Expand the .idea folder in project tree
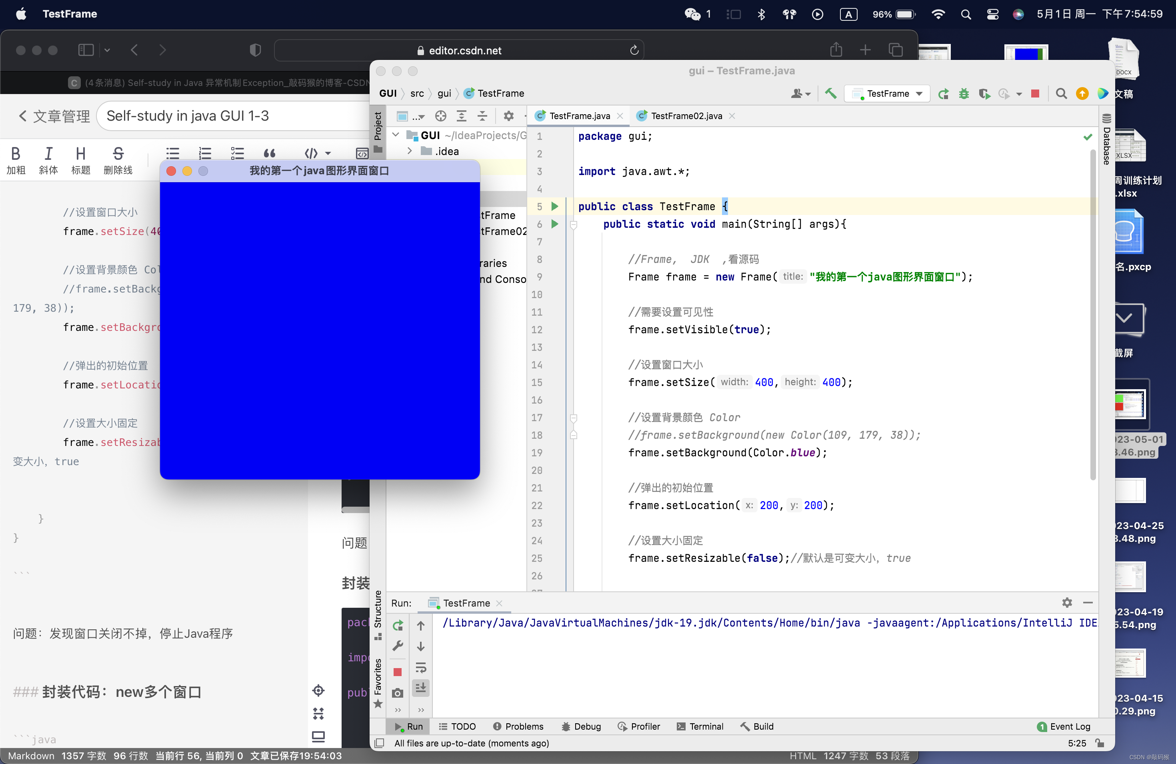This screenshot has height=764, width=1176. tap(410, 151)
